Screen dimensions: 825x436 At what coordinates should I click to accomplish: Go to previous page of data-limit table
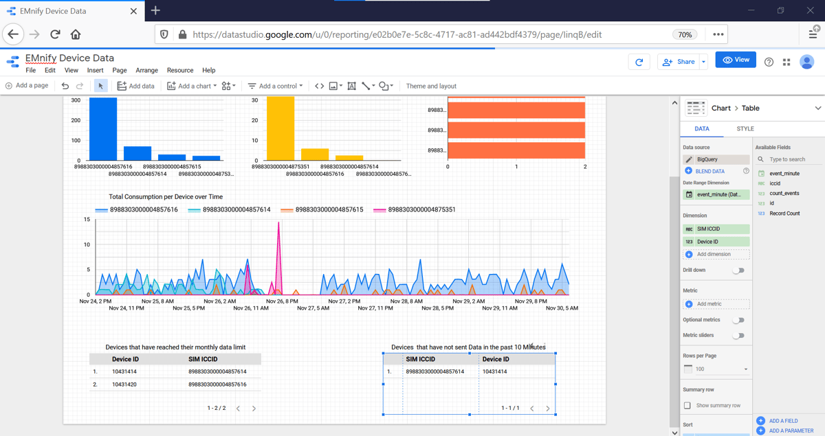click(x=239, y=409)
